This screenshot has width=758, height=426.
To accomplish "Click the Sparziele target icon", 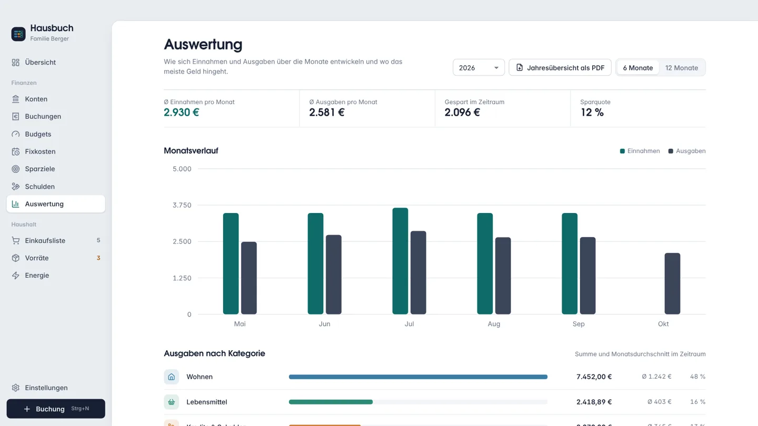I will (x=16, y=169).
